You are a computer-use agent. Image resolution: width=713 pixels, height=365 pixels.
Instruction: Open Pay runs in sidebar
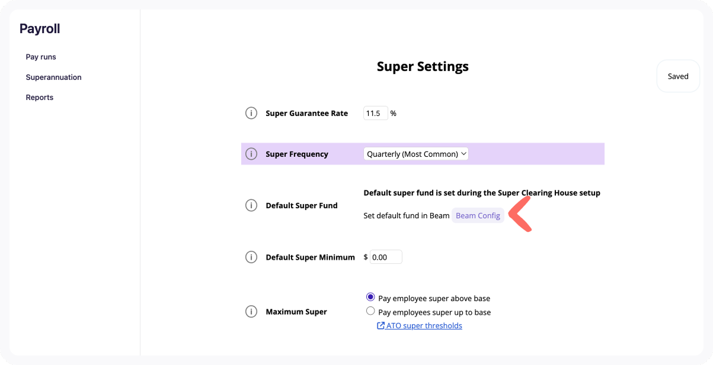(x=41, y=57)
